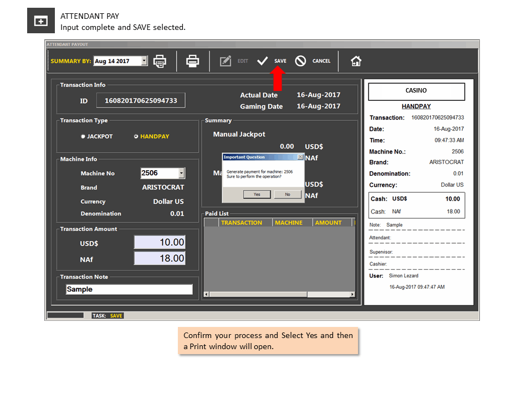The height and width of the screenshot is (399, 532).
Task: Click 'Manual Jackpot' in Summary
Action: coord(239,134)
